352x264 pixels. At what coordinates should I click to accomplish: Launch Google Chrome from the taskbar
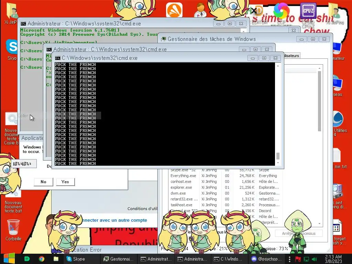point(41,259)
